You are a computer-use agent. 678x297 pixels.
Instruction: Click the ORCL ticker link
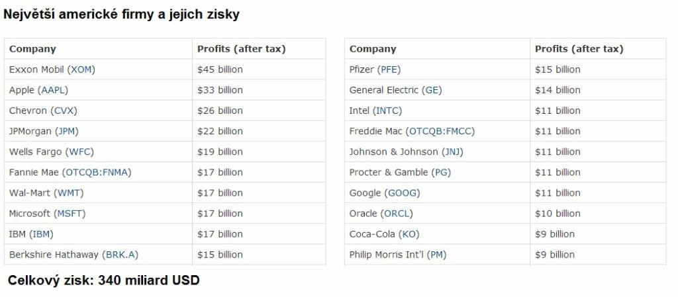click(397, 214)
